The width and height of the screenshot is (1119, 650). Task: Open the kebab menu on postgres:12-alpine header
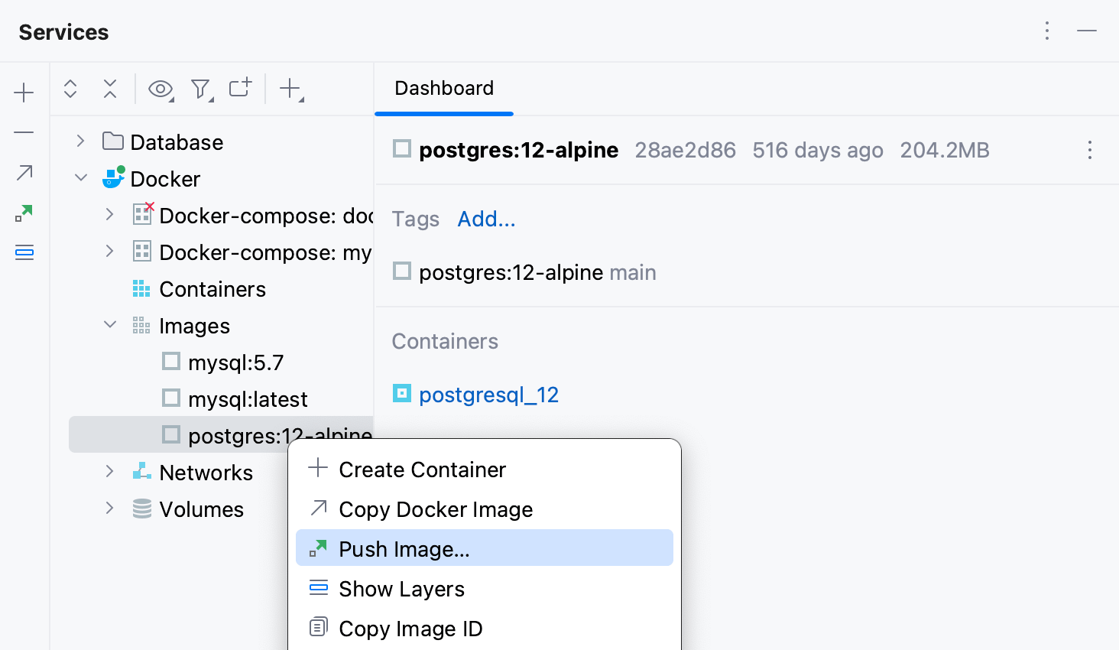[1089, 151]
